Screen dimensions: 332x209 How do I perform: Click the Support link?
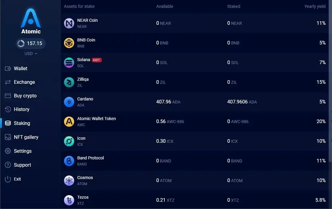coord(22,165)
